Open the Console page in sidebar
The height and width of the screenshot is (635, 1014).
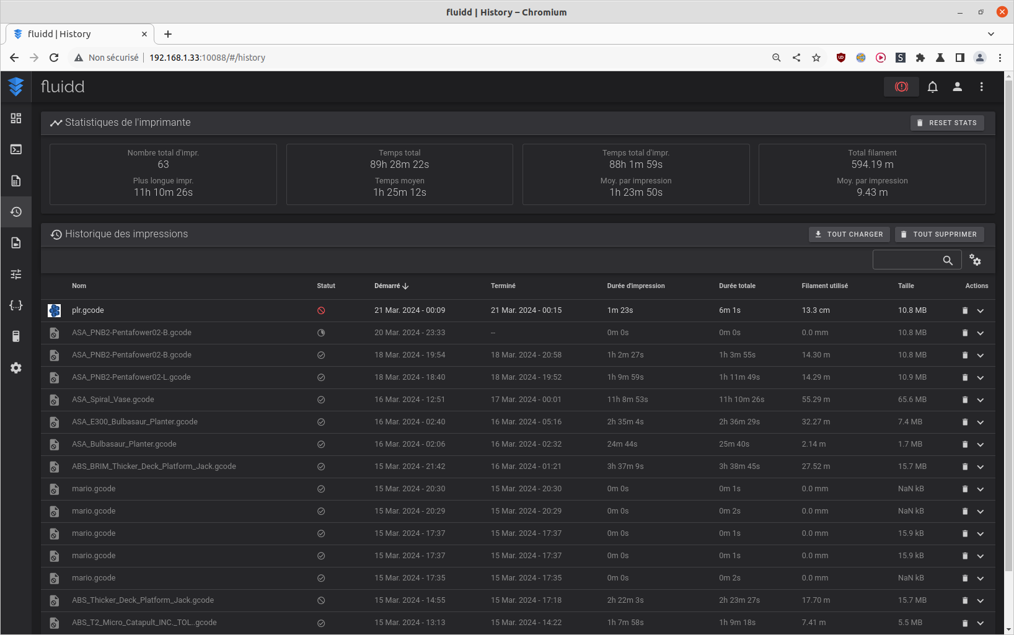pos(16,149)
